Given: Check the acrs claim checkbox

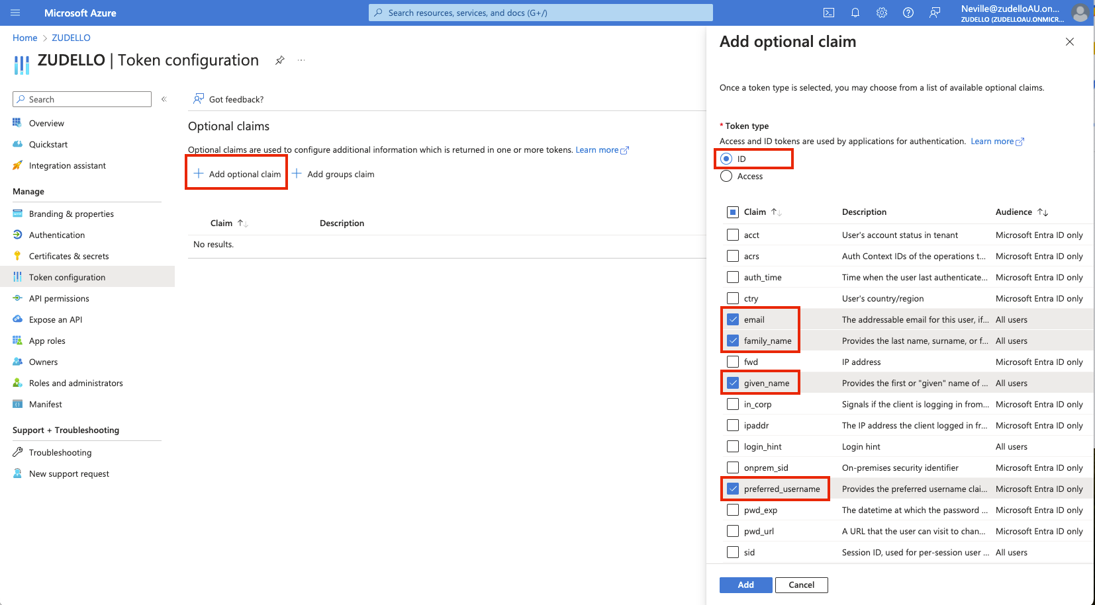Looking at the screenshot, I should tap(733, 256).
